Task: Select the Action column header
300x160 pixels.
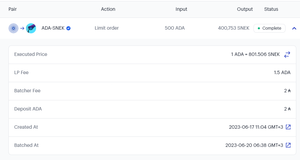Action: tap(108, 9)
